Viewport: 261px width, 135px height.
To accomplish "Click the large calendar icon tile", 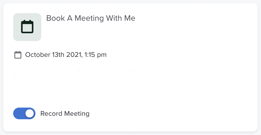I will (x=27, y=27).
